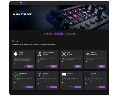This screenshot has width=118, height=96.
Task: Click the MuteDeck plugin title
Action: point(93,53)
